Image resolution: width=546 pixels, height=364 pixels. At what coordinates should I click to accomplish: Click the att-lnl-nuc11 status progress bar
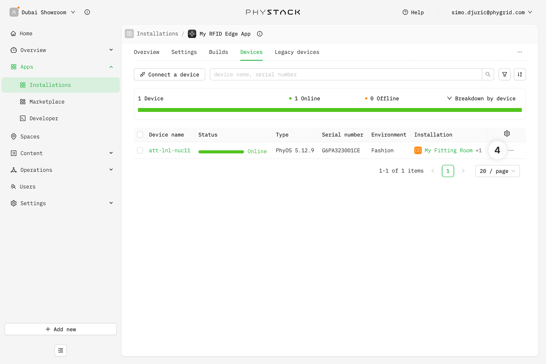[x=221, y=152]
